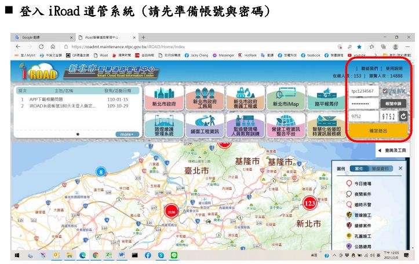Image resolution: width=419 pixels, height=264 pixels.
Task: Click the blue favorites star in address bar
Action: pos(359,47)
